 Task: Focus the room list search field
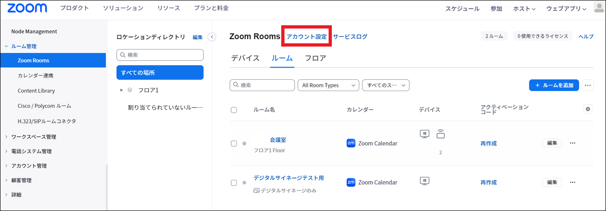tap(262, 85)
